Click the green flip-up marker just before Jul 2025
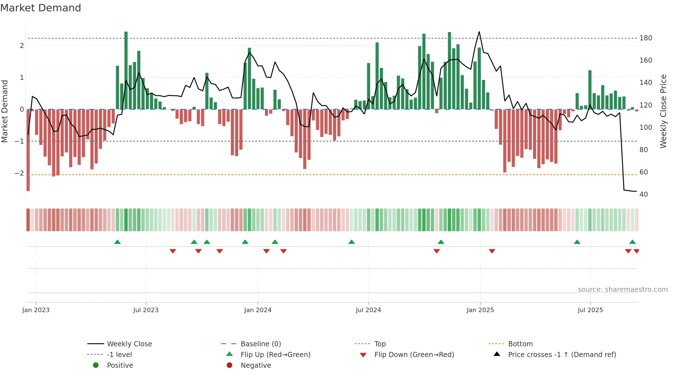 pyautogui.click(x=577, y=242)
